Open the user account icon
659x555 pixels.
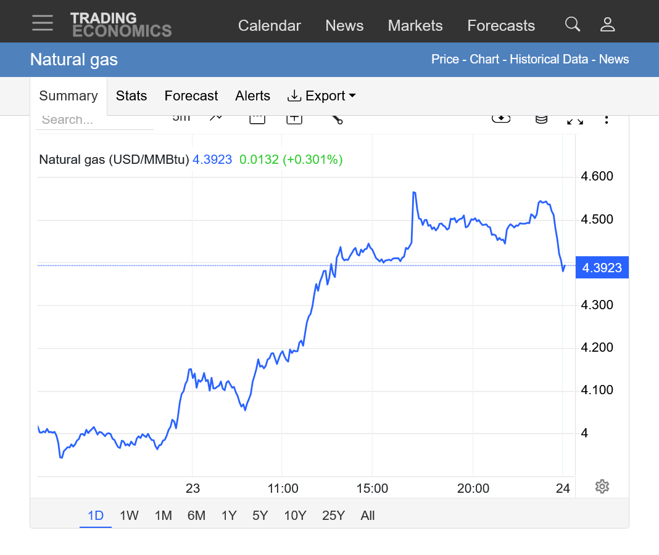point(607,25)
